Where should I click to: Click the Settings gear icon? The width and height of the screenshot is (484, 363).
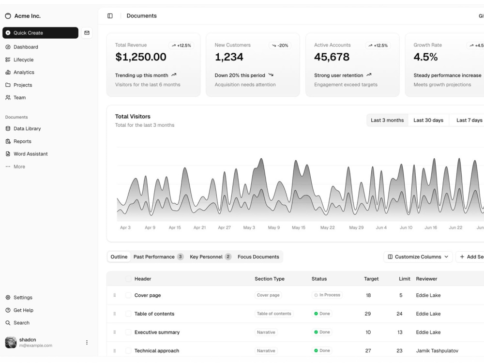[8, 298]
